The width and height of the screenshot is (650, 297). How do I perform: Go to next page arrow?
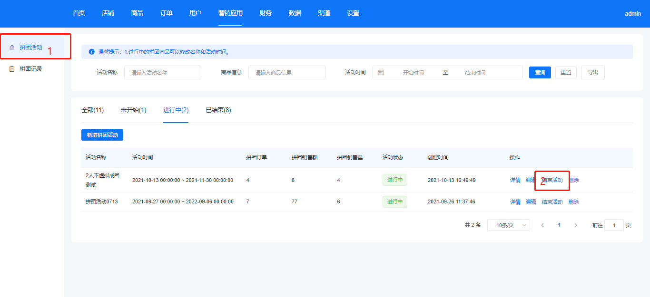tap(575, 225)
